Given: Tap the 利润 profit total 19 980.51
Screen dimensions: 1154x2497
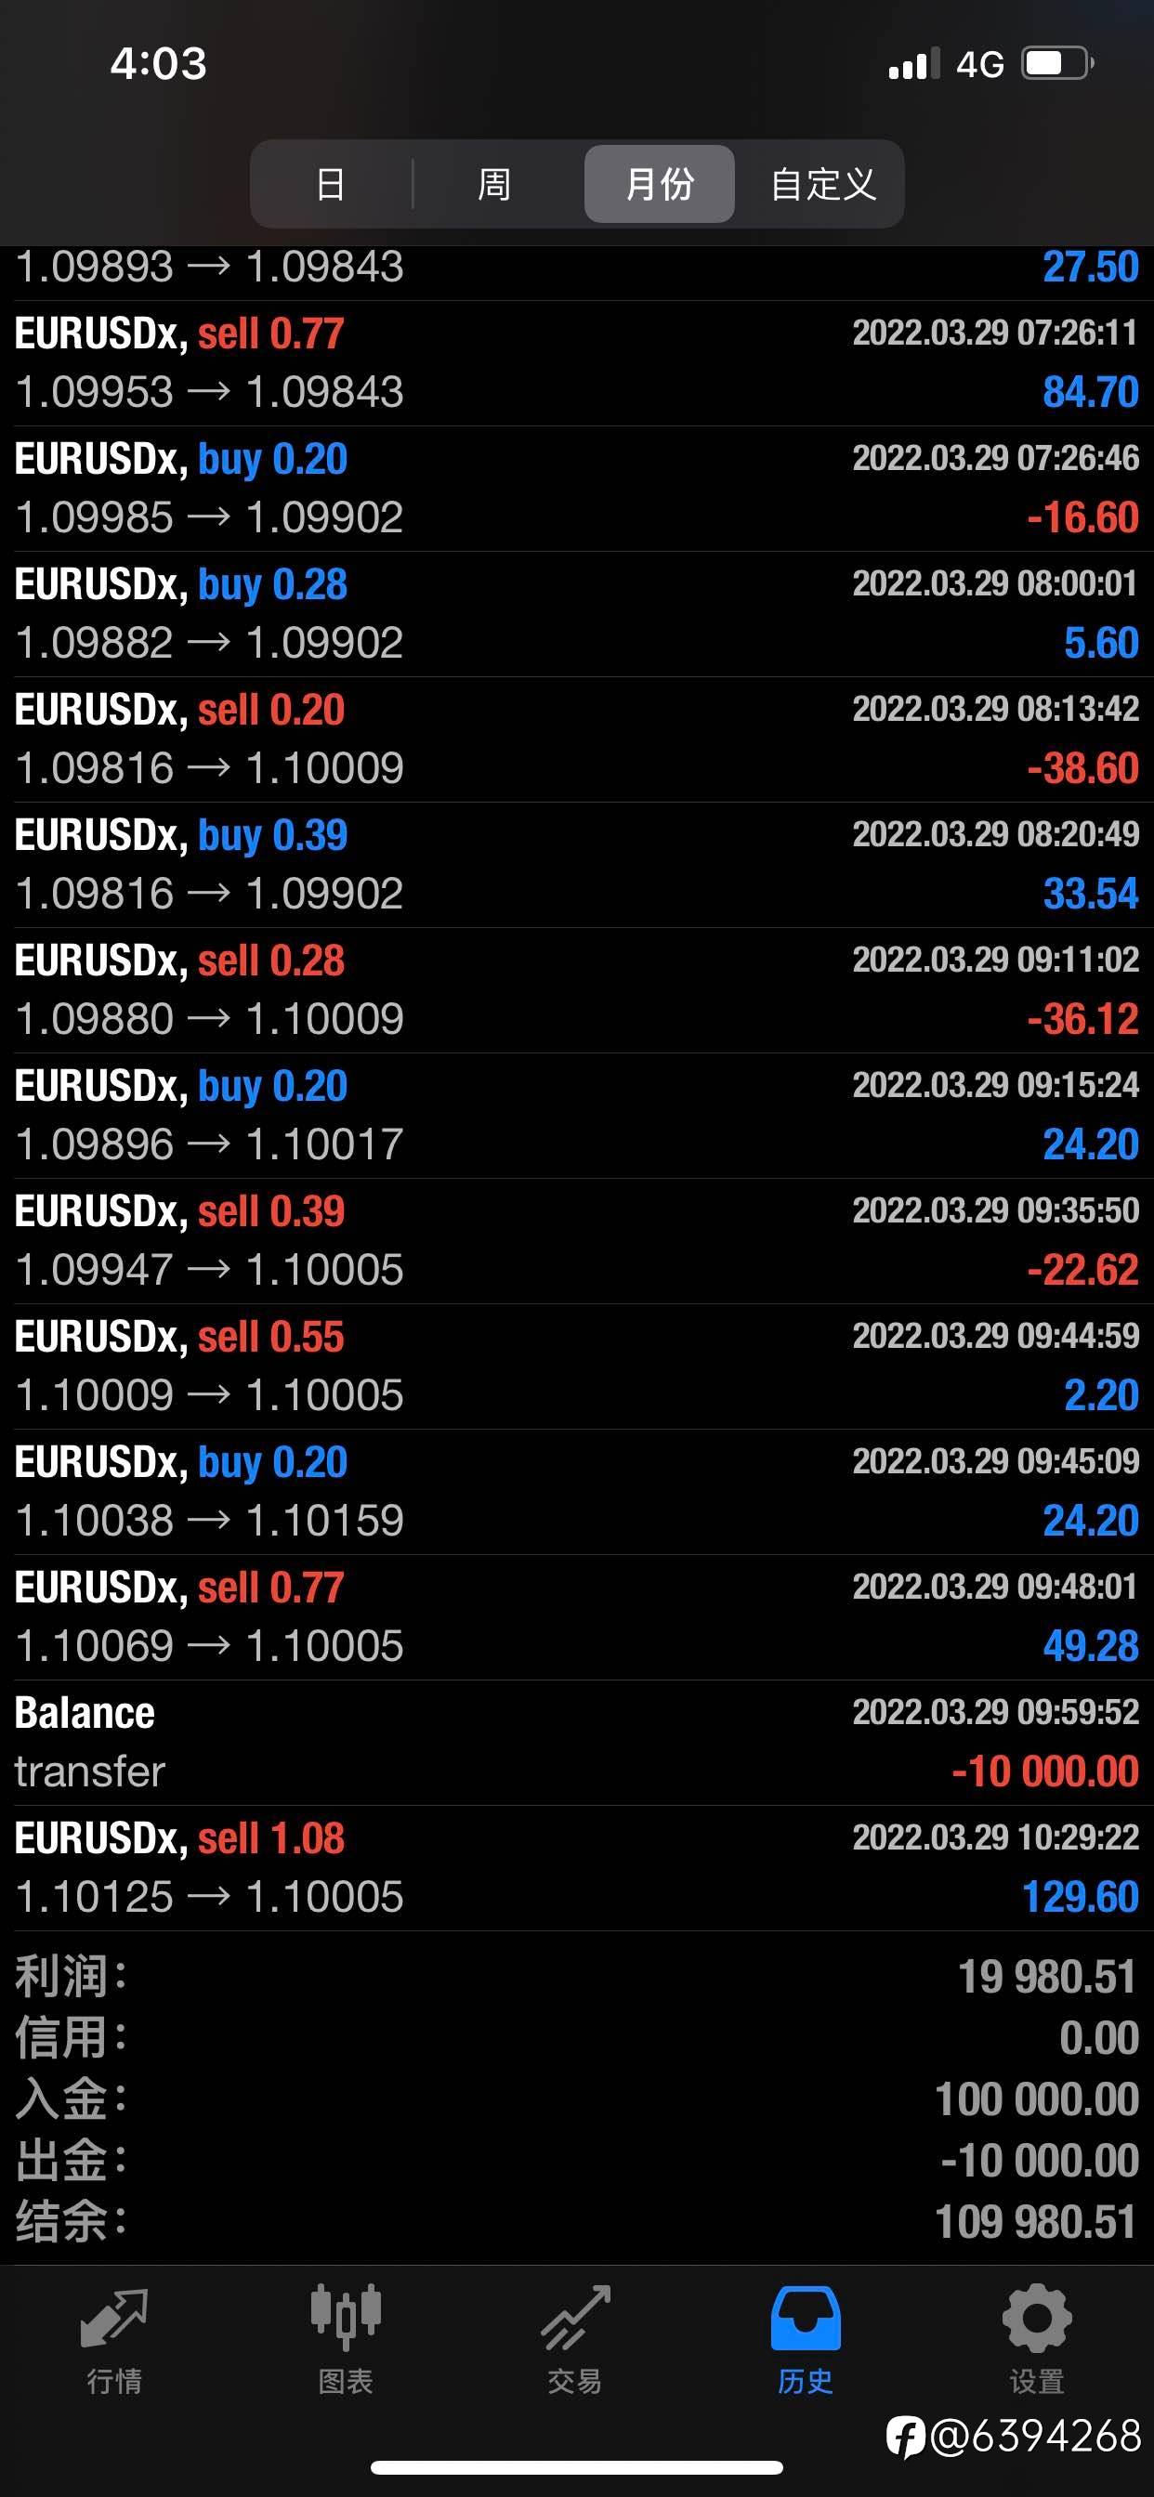Looking at the screenshot, I should click(x=577, y=1977).
